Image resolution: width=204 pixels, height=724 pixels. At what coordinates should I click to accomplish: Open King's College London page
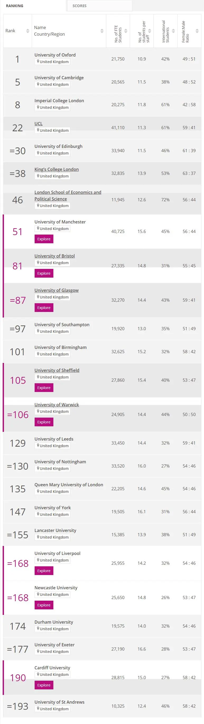57,169
